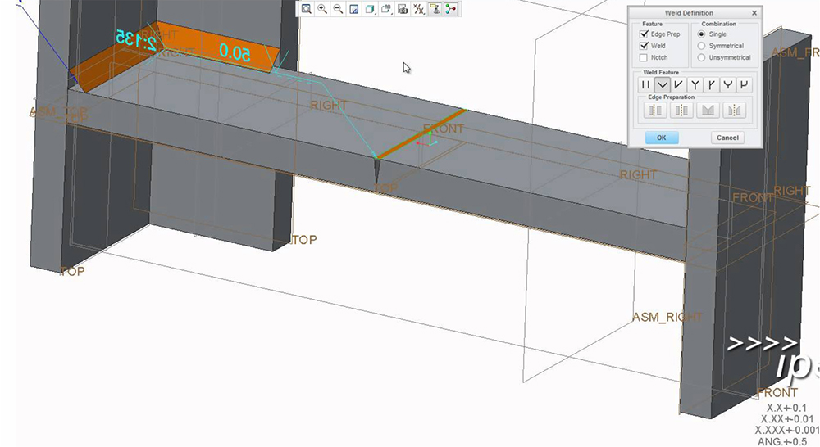The width and height of the screenshot is (820, 447).
Task: Enable the Notch checkbox
Action: click(x=644, y=57)
